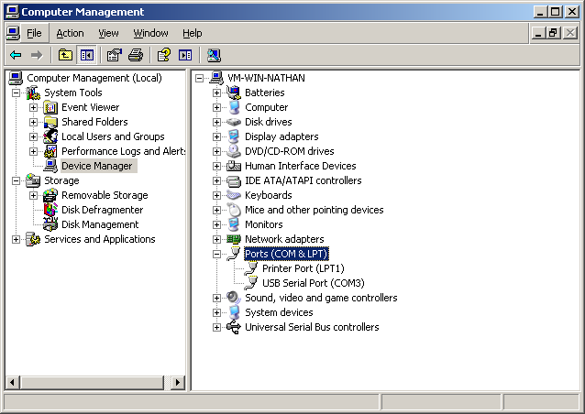This screenshot has height=414, width=585.
Task: Expand Services and Applications node
Action: [16, 239]
